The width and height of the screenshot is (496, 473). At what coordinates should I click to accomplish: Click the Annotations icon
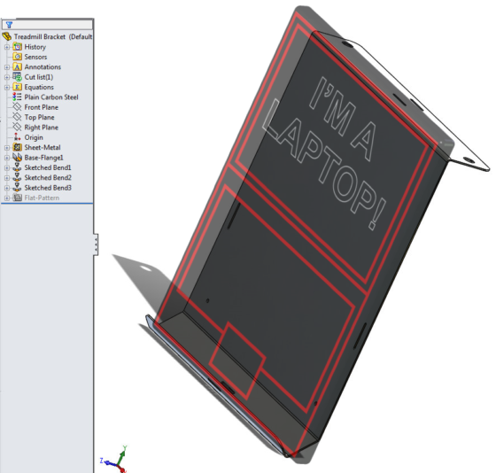coord(17,66)
